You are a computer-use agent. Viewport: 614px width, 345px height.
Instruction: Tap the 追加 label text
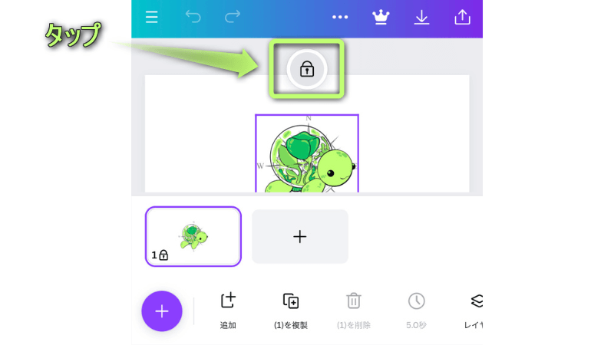[228, 325]
